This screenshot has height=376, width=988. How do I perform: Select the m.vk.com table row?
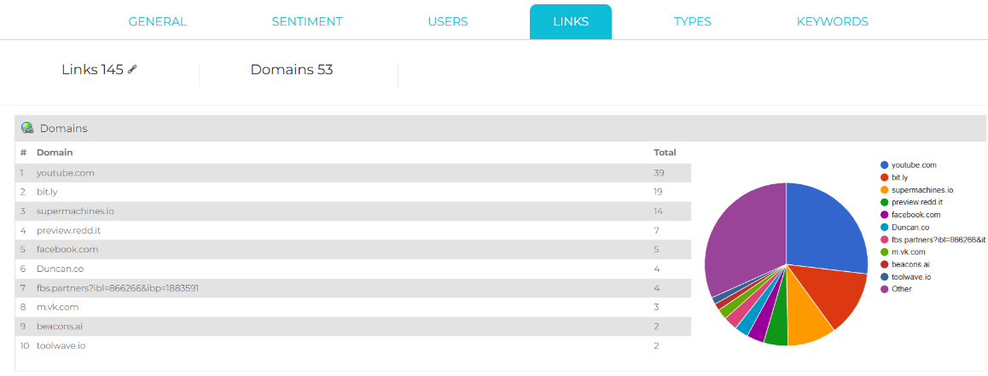[x=353, y=307]
